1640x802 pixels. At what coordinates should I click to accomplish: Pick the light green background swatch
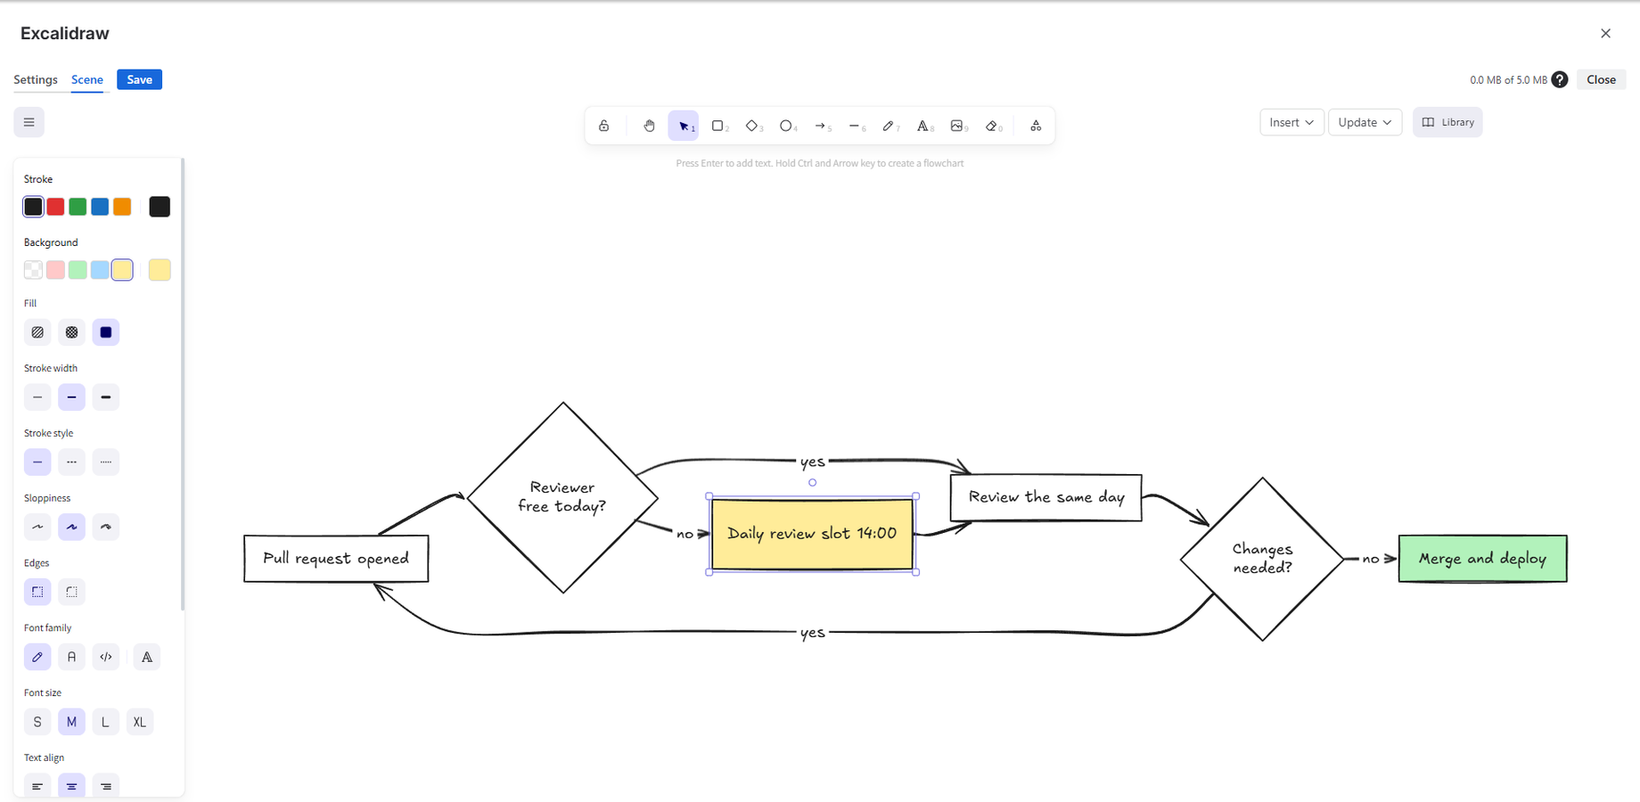coord(78,270)
